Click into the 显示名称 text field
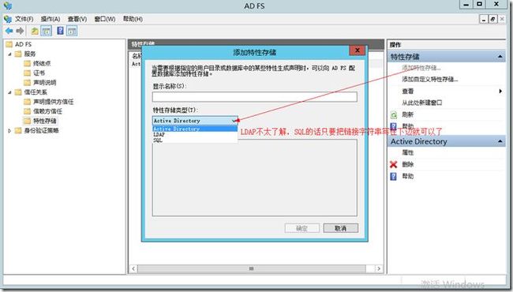 [x=255, y=97]
